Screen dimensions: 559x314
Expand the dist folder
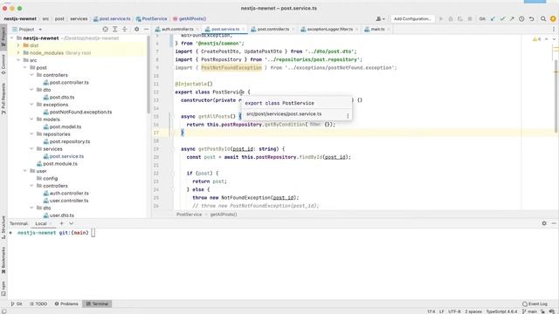[18, 45]
